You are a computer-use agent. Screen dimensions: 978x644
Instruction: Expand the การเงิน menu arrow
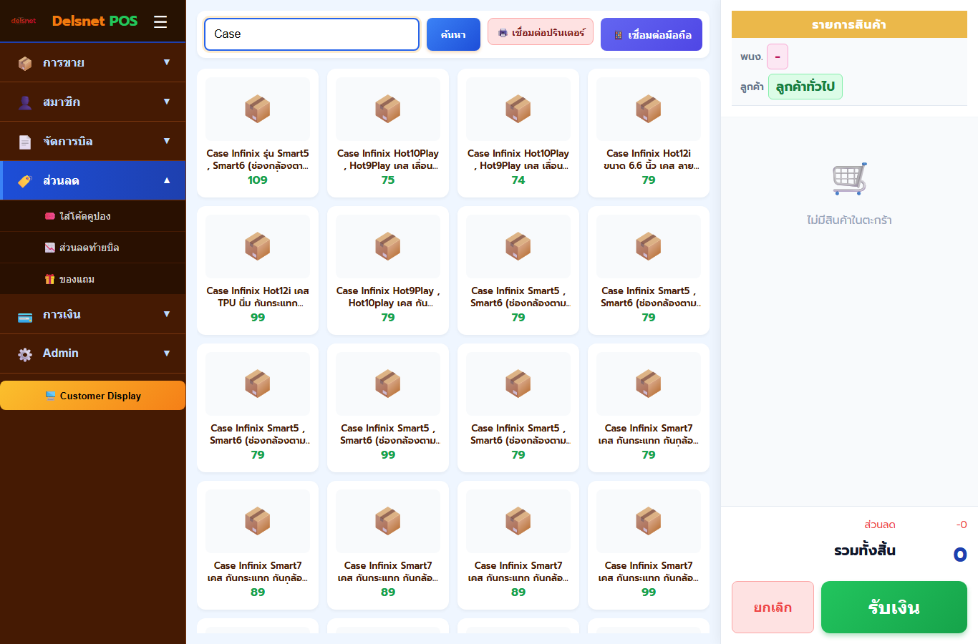pos(167,314)
